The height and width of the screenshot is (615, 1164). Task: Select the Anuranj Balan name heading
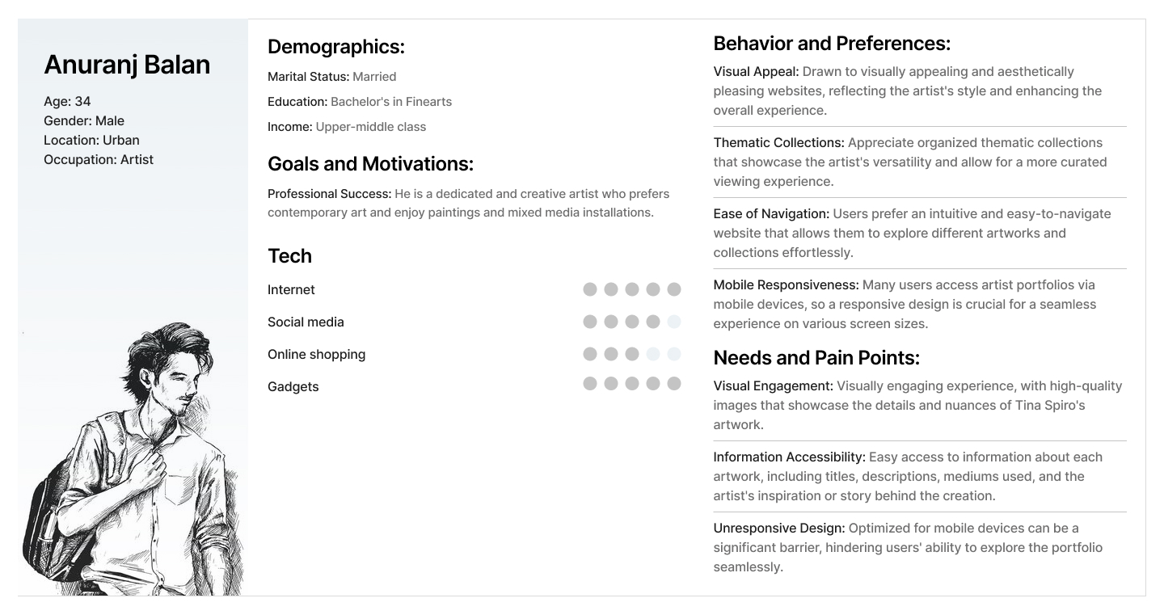(x=127, y=65)
